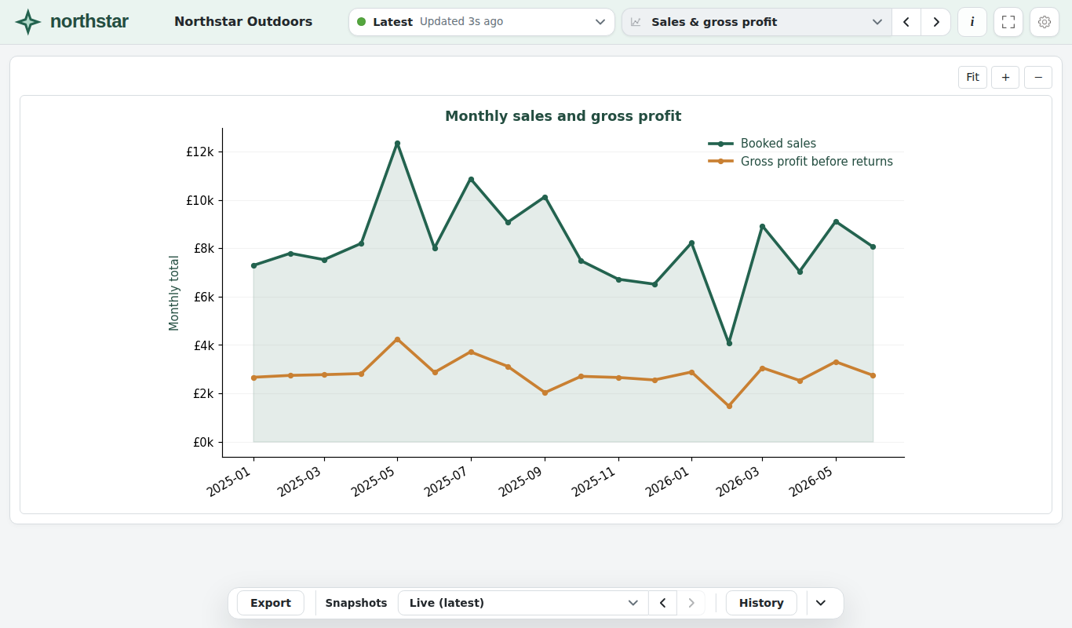Viewport: 1072px width, 628px height.
Task: Click the £12k y-axis tick label
Action: click(200, 152)
